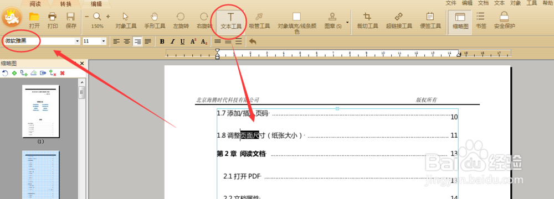Click the replace page icon in thumbnails
Screen dimensions: 554x199
pyautogui.click(x=34, y=73)
